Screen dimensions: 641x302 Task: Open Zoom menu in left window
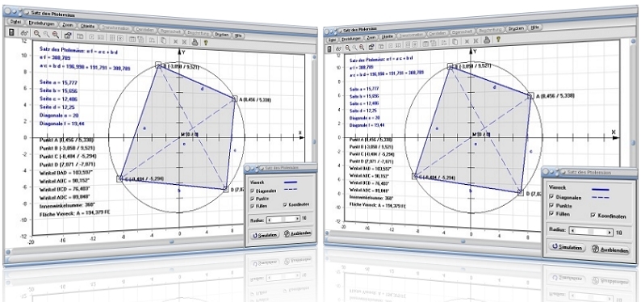tap(68, 25)
